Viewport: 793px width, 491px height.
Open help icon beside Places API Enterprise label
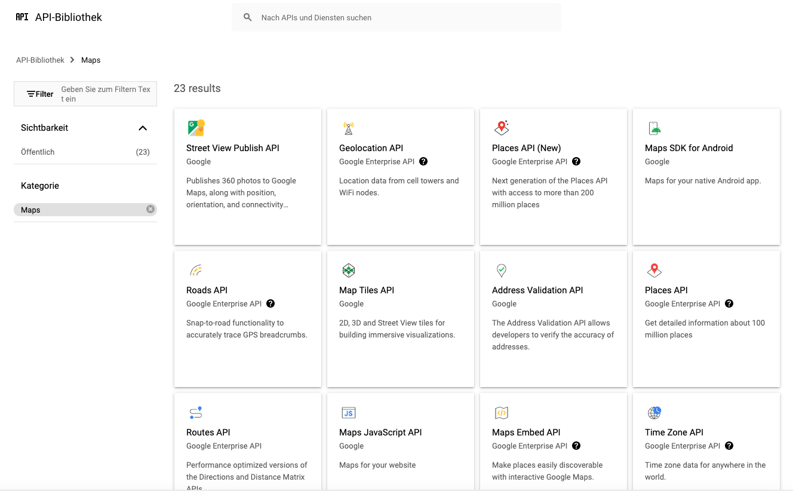coord(729,303)
